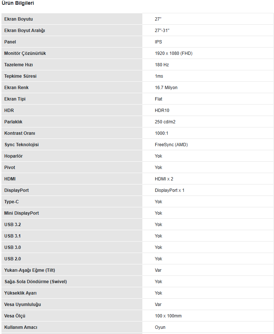This screenshot has width=274, height=334.
Task: Click the HDR10 value
Action: coord(162,110)
